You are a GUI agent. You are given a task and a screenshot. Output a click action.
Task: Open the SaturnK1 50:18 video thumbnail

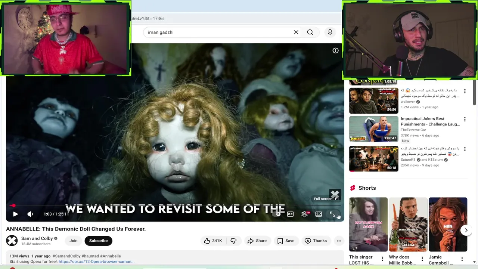click(x=374, y=158)
